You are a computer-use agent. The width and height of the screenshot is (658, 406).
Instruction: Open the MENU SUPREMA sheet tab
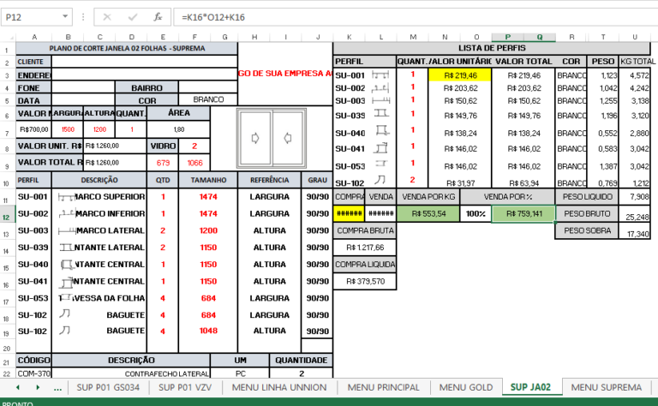coord(606,387)
